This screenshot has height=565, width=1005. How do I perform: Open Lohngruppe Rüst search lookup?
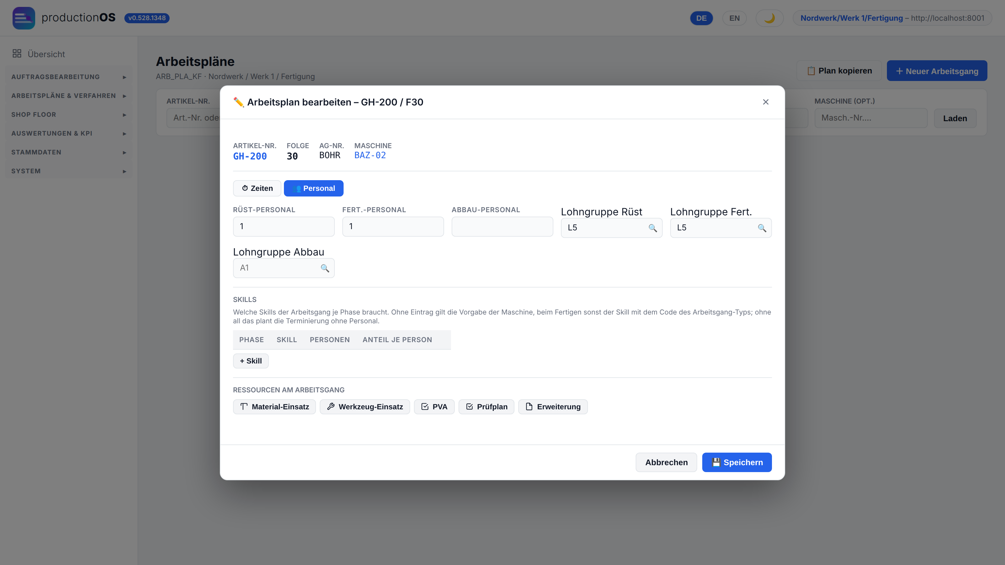pyautogui.click(x=652, y=228)
